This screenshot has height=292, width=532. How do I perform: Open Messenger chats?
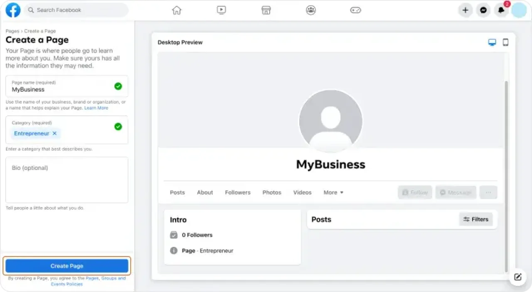(483, 10)
